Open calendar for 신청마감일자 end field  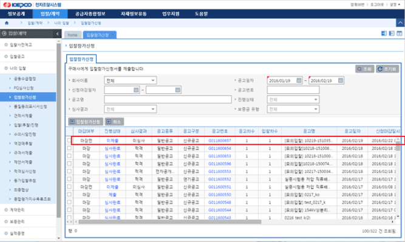pos(178,90)
